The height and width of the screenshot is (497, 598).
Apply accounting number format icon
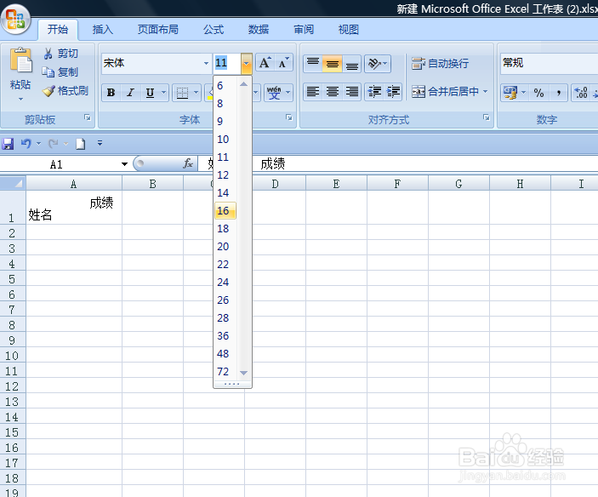click(x=510, y=93)
